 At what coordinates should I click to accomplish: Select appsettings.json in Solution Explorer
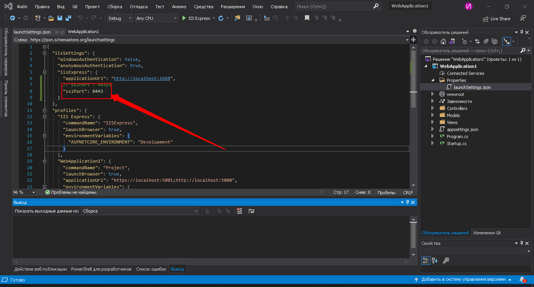click(462, 129)
